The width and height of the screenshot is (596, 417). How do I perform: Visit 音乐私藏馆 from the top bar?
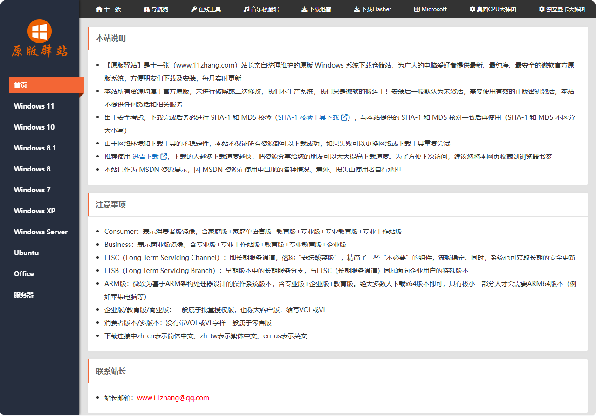[x=261, y=9]
